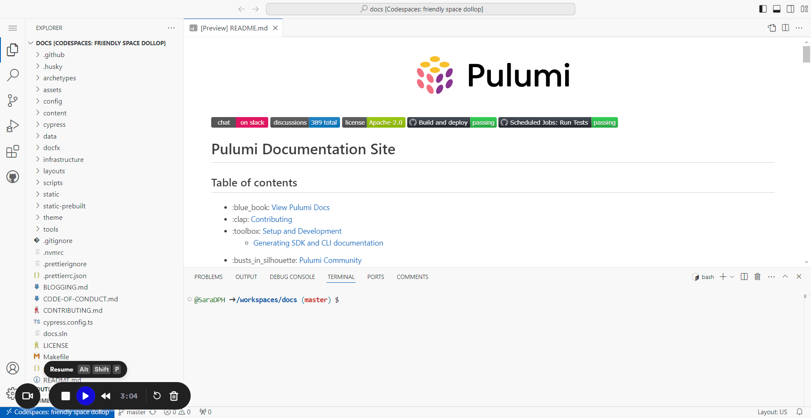This screenshot has width=811, height=418.
Task: Open the Extensions view
Action: [x=13, y=151]
